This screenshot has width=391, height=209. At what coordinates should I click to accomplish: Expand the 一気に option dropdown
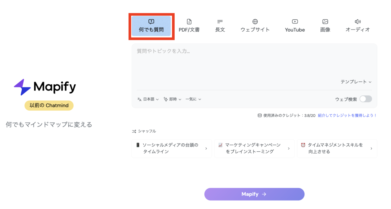tap(193, 99)
